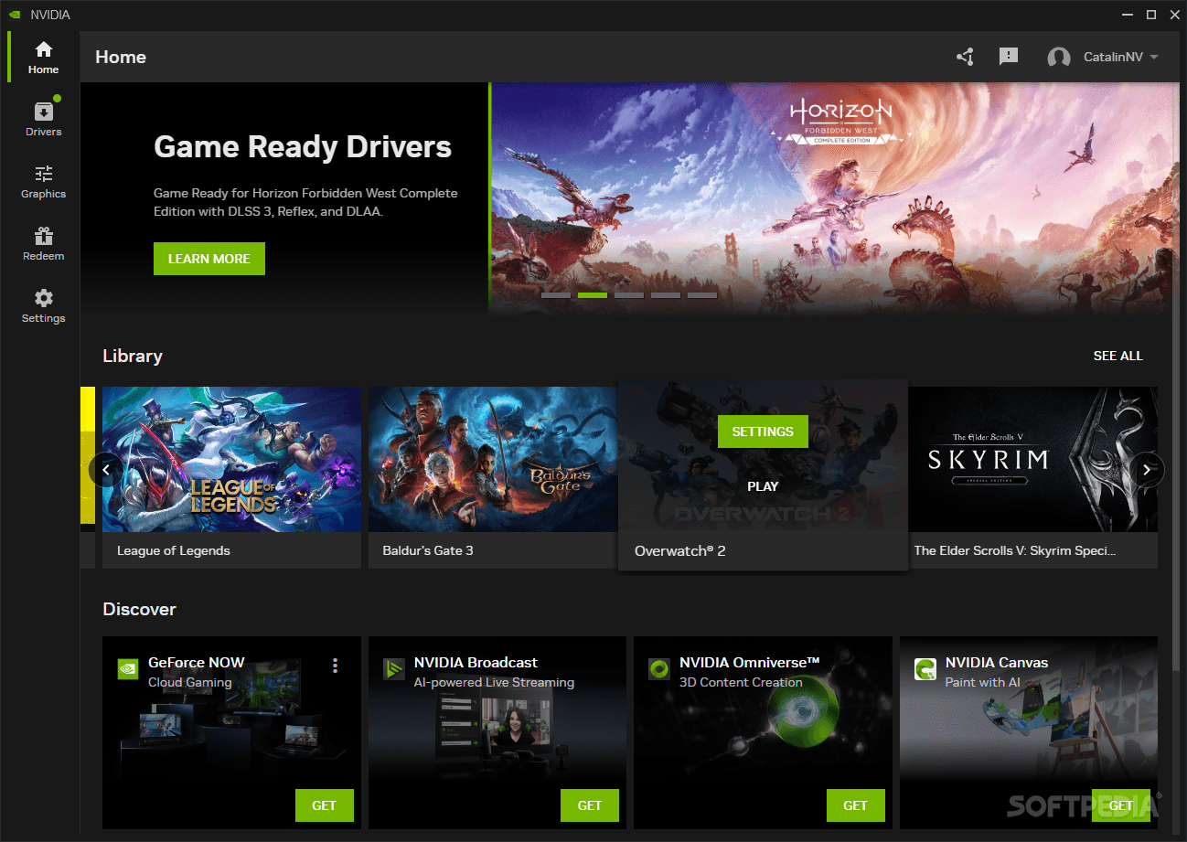Get NVIDIA Canvas app
This screenshot has height=842, width=1187.
1121,805
